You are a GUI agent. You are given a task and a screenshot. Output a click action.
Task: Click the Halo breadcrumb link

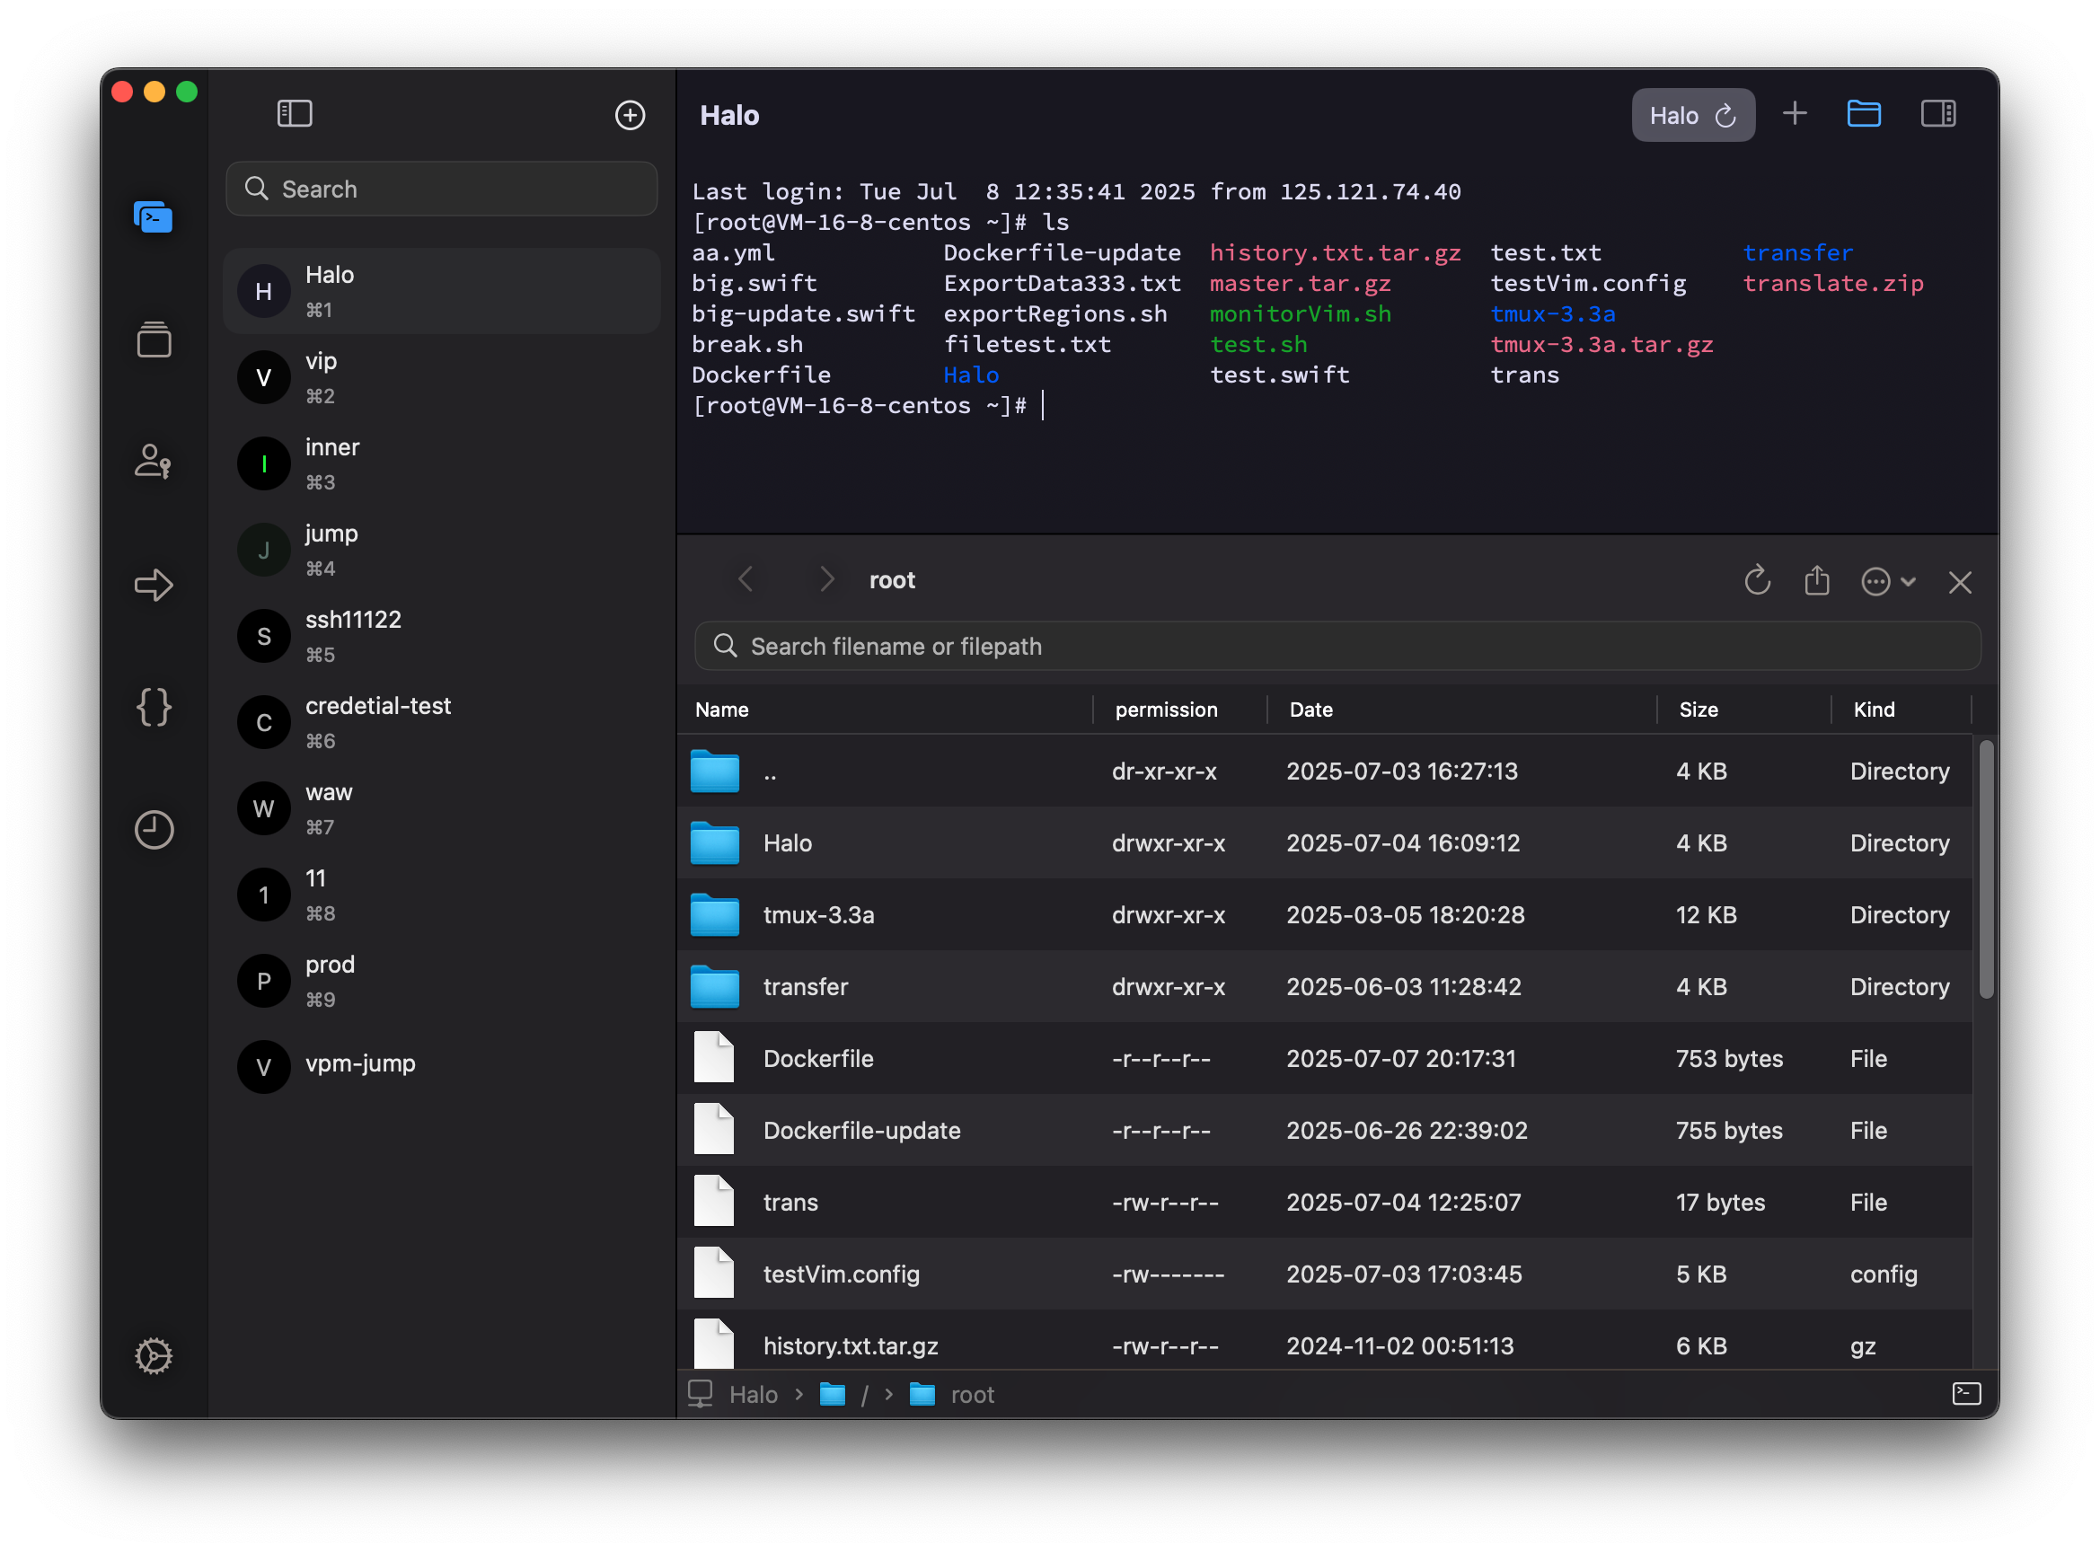coord(753,1394)
